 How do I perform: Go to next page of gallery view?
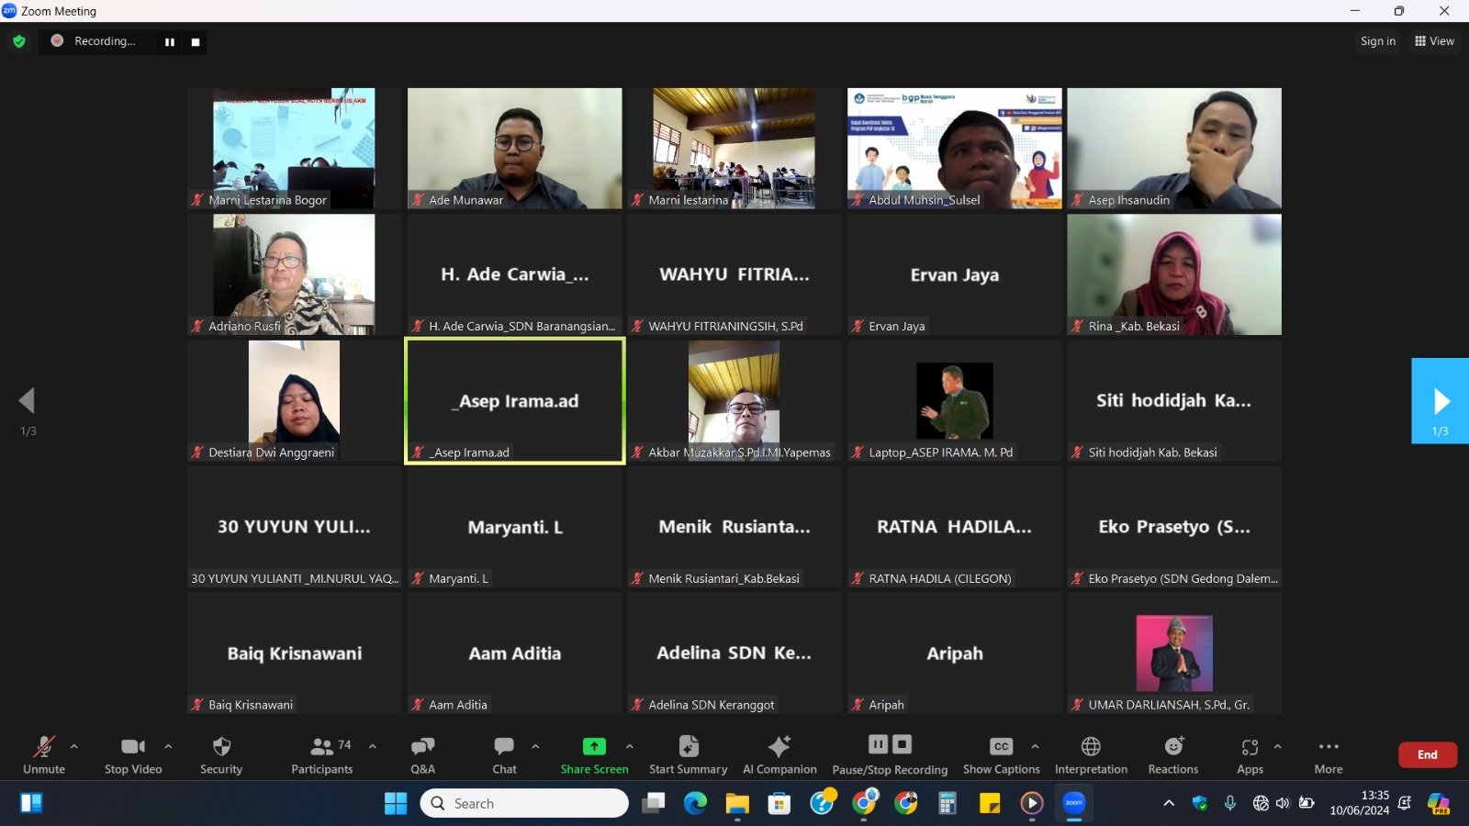click(1440, 401)
